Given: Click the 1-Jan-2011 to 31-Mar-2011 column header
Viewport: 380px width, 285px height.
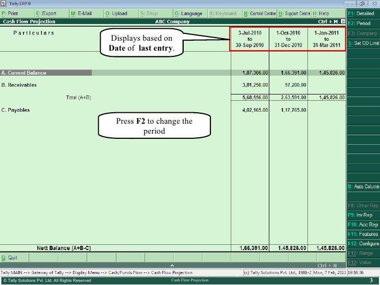Looking at the screenshot, I should (326, 39).
